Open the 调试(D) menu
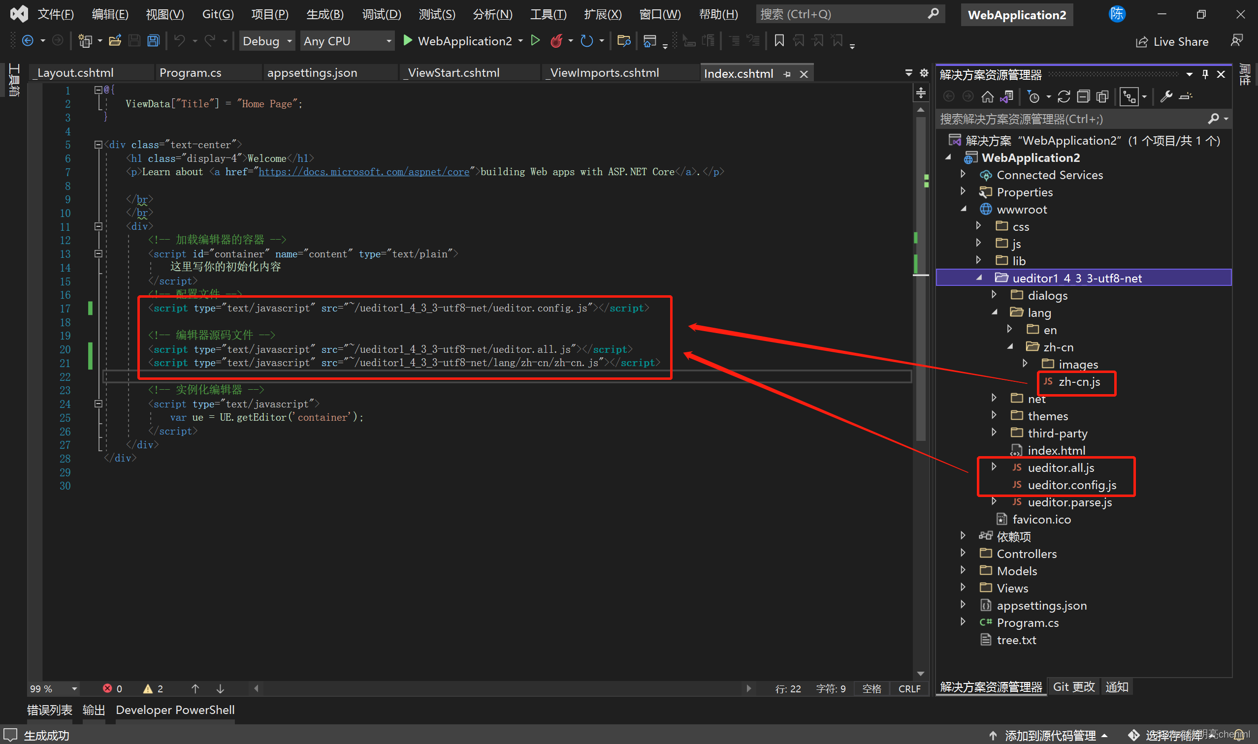The image size is (1258, 744). pos(381,14)
